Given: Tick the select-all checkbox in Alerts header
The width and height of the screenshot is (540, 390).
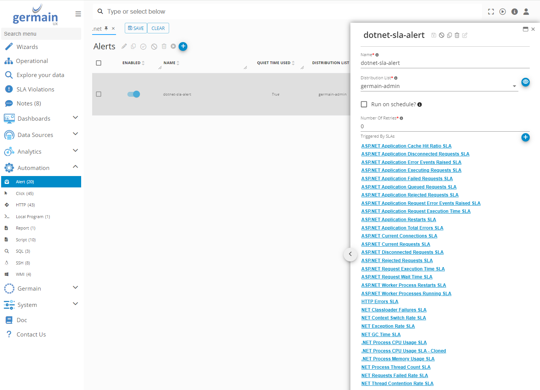Looking at the screenshot, I should 99,63.
